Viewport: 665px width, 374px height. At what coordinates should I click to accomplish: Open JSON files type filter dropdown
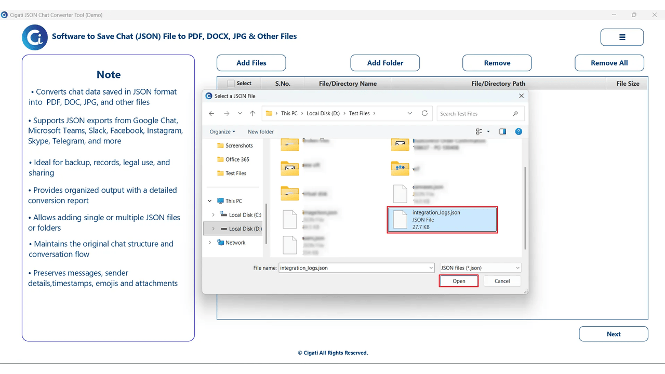[480, 268]
